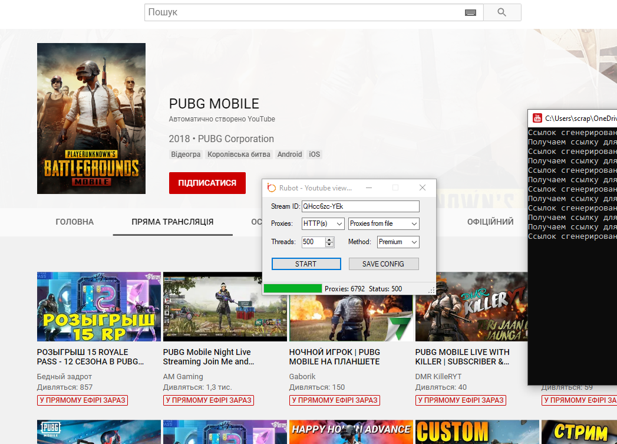The width and height of the screenshot is (617, 444).
Task: Decrease Threads with the down arrow
Action: [x=329, y=245]
